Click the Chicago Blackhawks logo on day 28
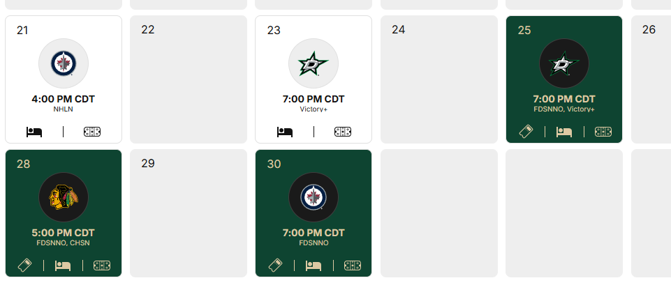The image size is (671, 285). click(x=64, y=198)
